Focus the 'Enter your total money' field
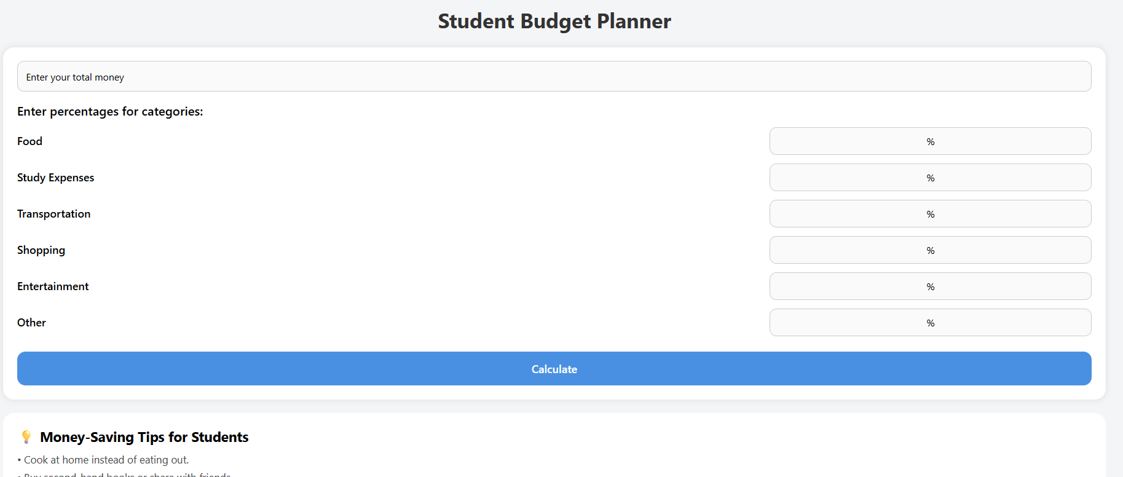The height and width of the screenshot is (477, 1123). pos(554,77)
